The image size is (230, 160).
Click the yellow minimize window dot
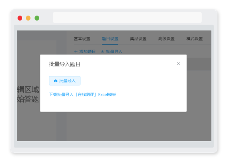28,18
